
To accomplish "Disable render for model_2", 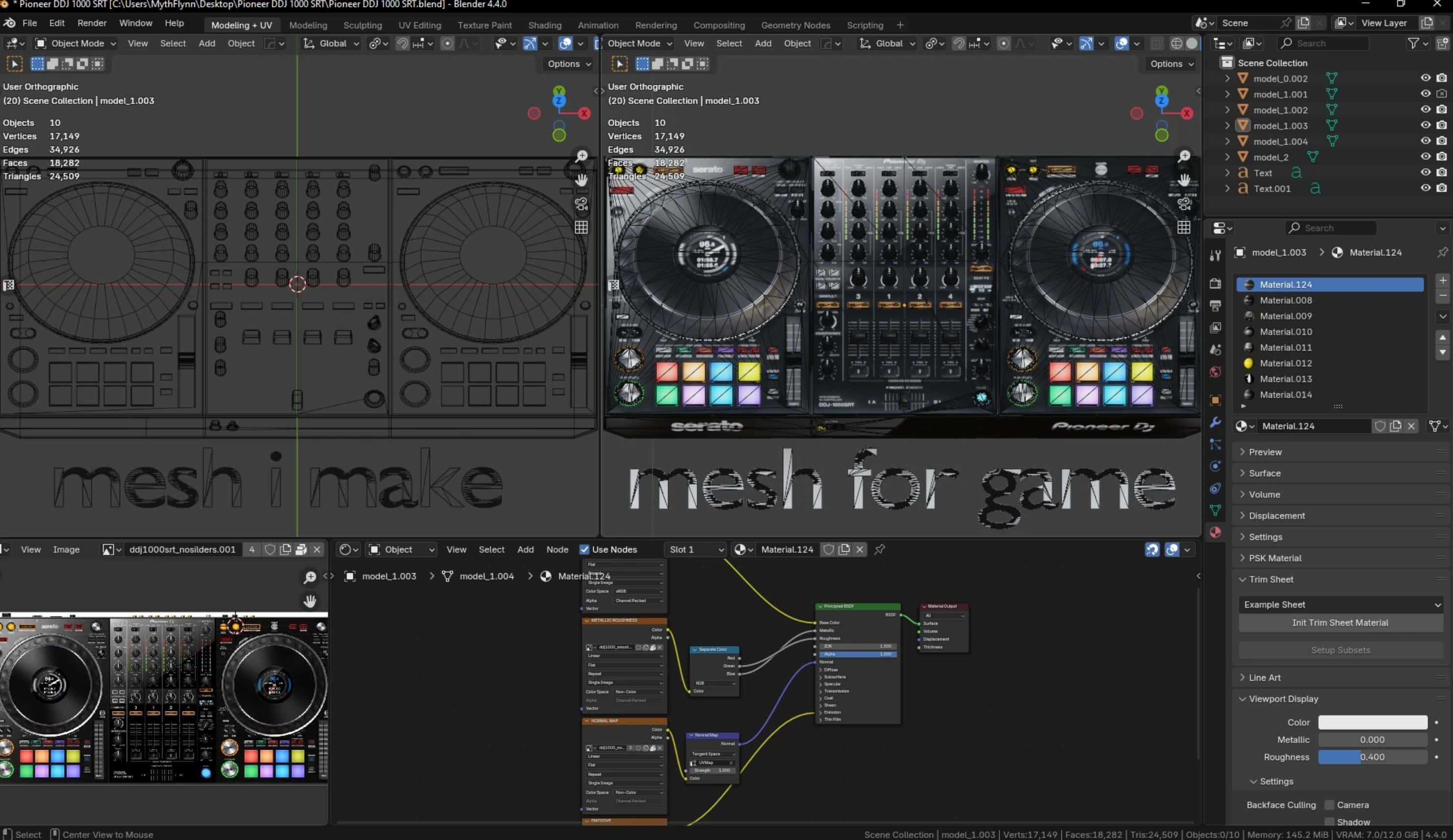I will pos(1442,157).
